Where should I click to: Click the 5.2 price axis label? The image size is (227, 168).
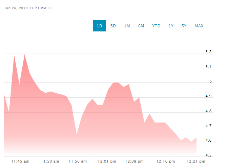click(208, 52)
